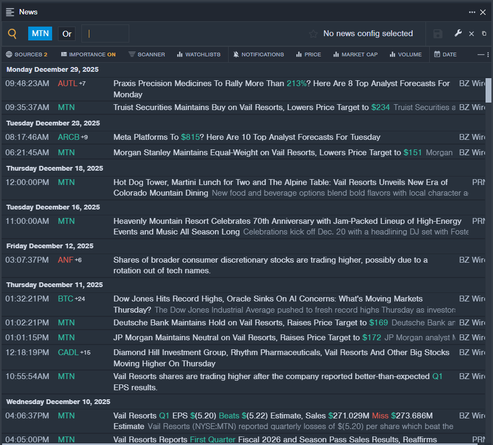The width and height of the screenshot is (493, 445).
Task: Toggle the Or operator button
Action: 67,34
